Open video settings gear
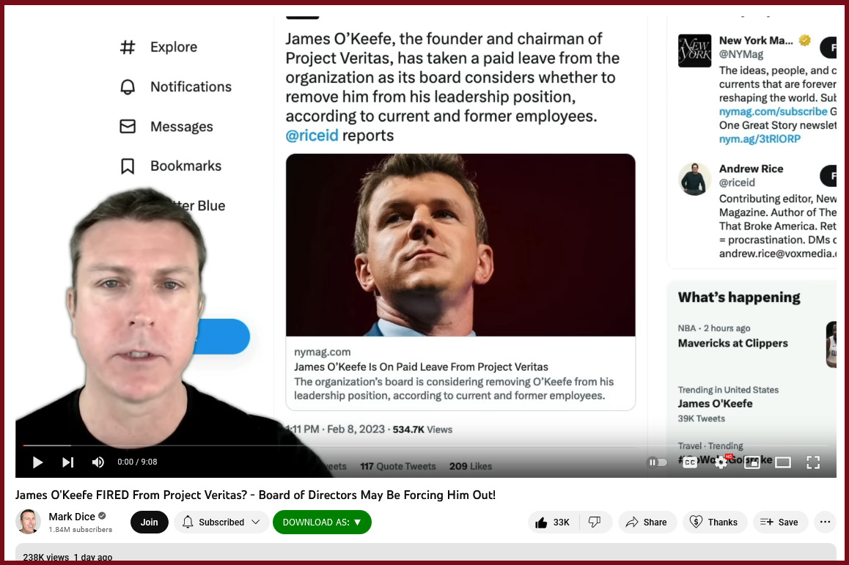849x565 pixels. click(x=721, y=462)
